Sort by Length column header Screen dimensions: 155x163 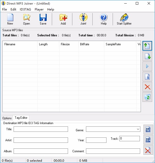point(48,44)
